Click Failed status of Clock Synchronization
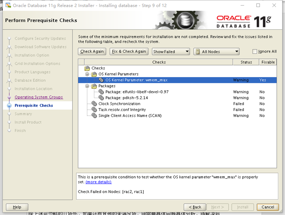This screenshot has height=215, width=285. 239,104
